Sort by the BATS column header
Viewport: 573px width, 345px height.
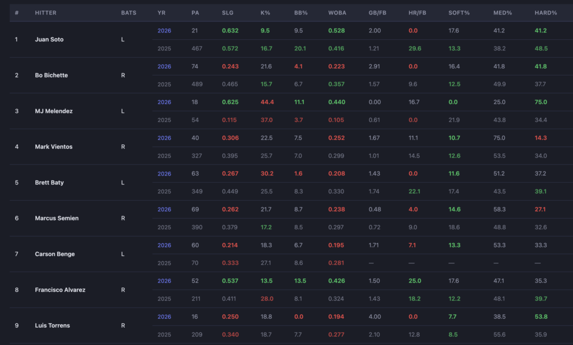click(129, 13)
